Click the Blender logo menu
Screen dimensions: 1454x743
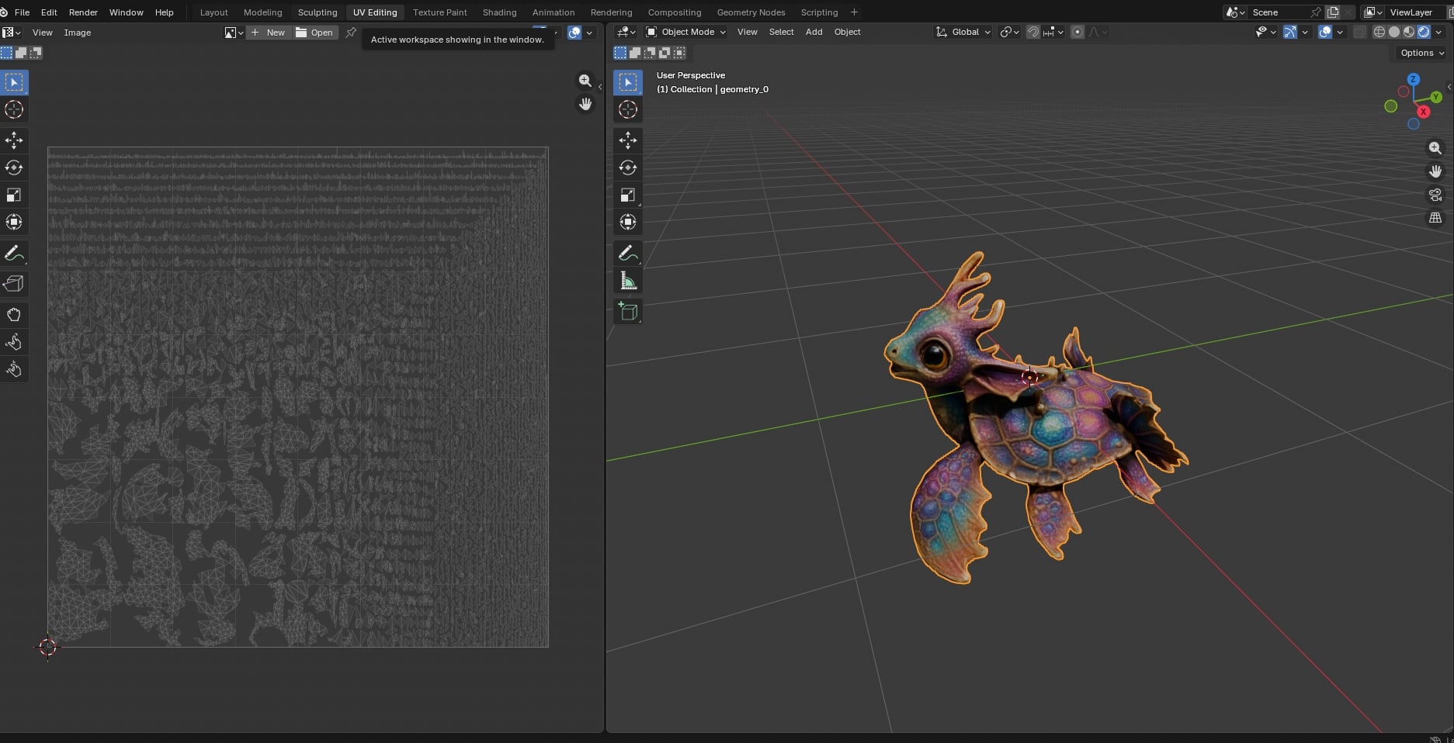tap(5, 12)
